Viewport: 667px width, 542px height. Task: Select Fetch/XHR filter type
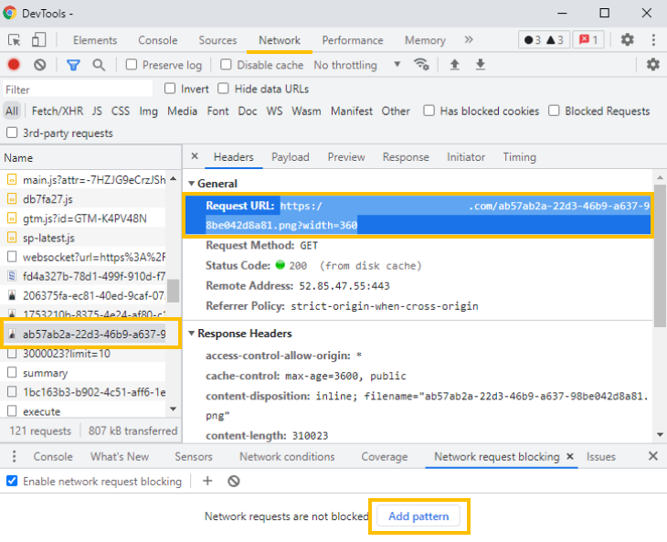(x=57, y=112)
